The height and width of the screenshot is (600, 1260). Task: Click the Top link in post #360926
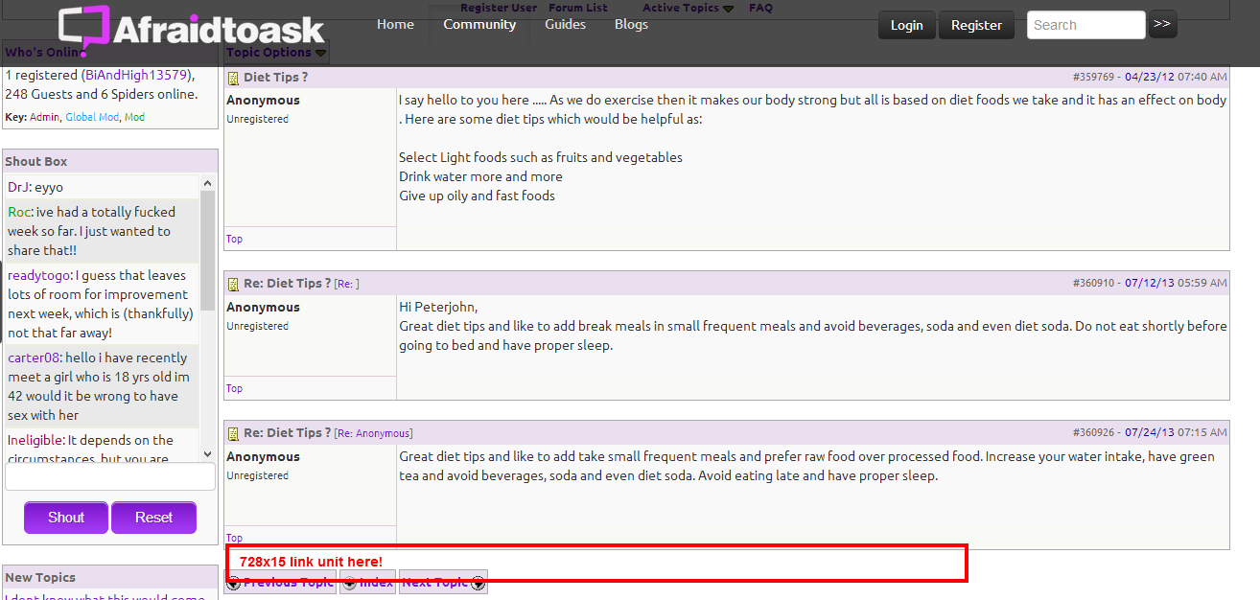234,538
